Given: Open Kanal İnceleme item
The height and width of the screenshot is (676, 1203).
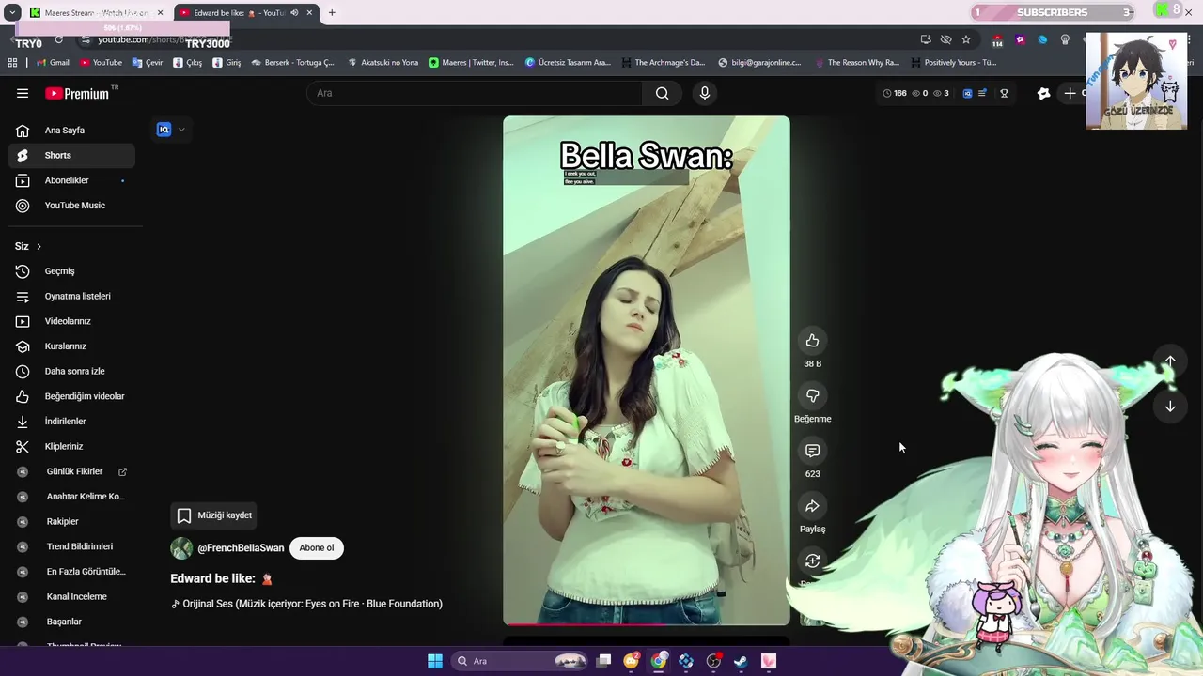Looking at the screenshot, I should [71, 596].
